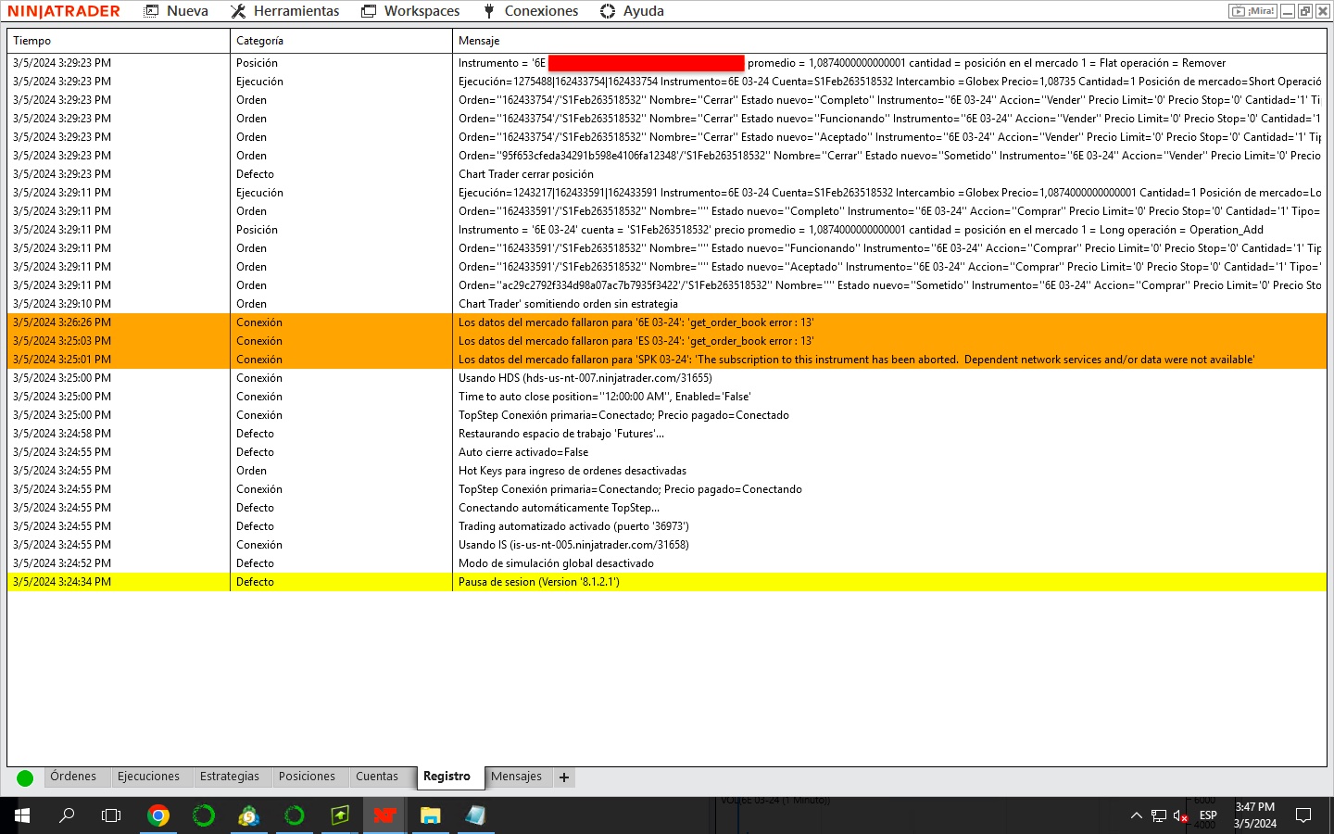Select 'Chart Trader' somitiendo orden sin estrategia'

(568, 304)
